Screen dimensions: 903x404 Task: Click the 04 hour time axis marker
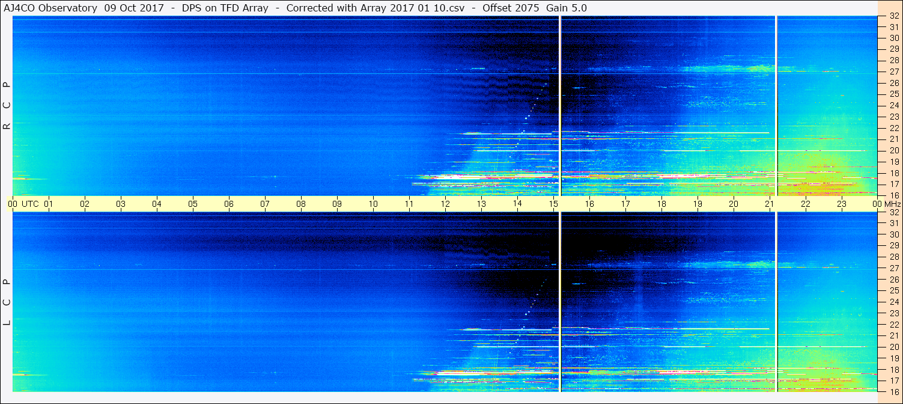tap(157, 204)
